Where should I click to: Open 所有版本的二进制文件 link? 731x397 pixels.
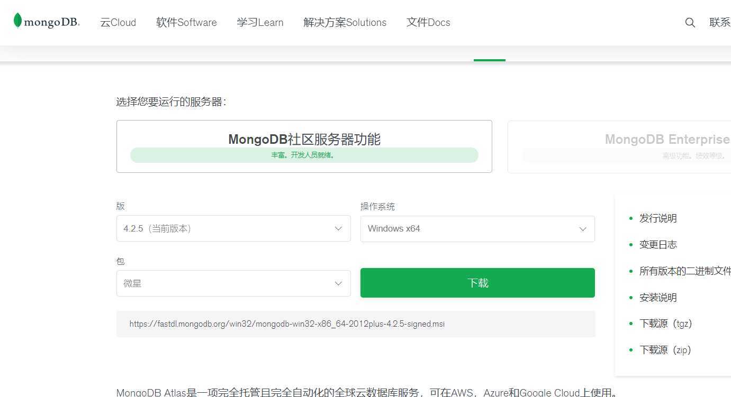(x=685, y=271)
